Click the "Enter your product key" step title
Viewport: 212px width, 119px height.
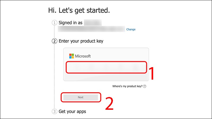81,41
